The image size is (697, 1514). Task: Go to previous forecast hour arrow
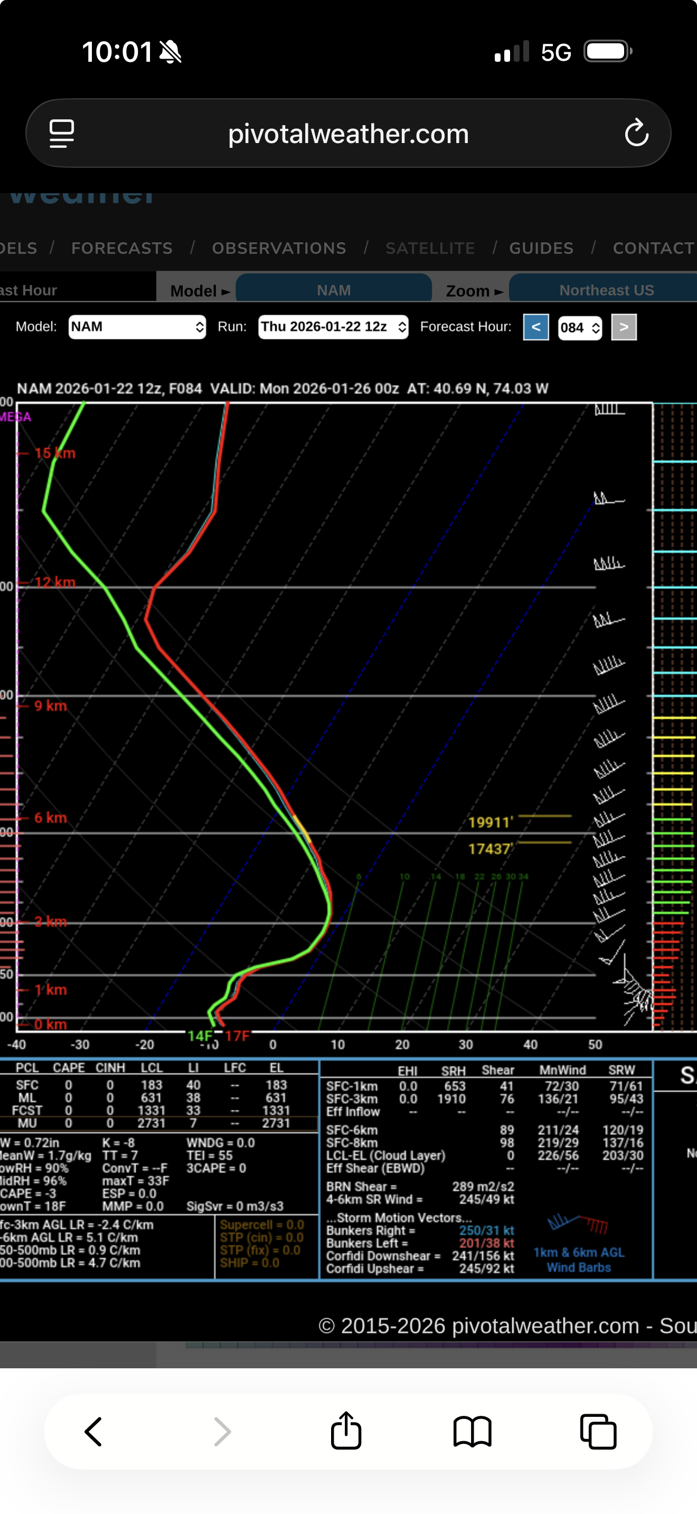(536, 327)
